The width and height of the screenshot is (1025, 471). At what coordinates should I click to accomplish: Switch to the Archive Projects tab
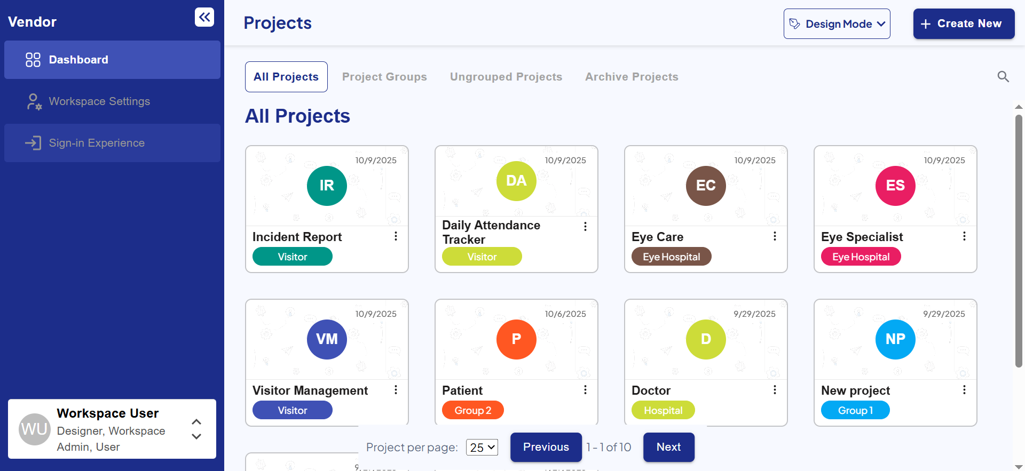632,77
